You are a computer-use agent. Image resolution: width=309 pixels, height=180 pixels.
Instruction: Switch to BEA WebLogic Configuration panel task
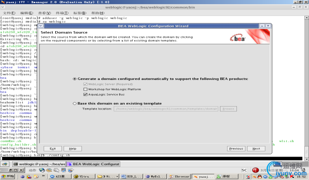click(93, 164)
